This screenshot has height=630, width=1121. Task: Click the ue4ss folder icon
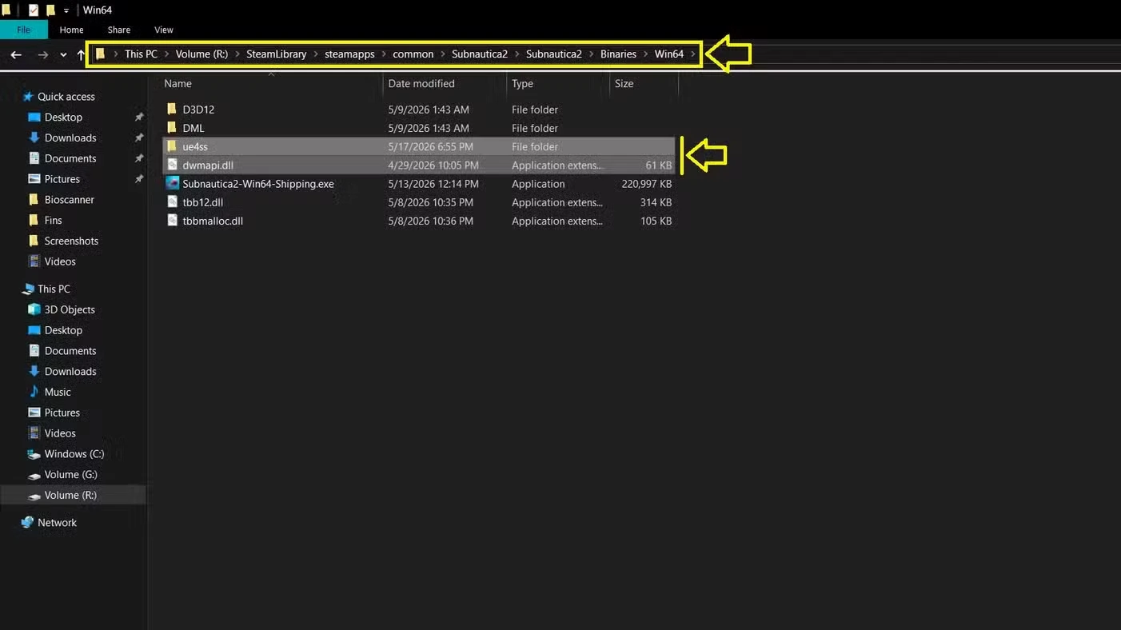click(x=171, y=146)
